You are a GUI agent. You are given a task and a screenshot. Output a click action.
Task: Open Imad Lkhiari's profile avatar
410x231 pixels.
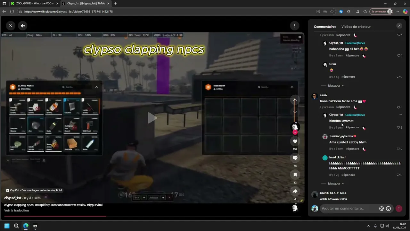[x=325, y=158]
